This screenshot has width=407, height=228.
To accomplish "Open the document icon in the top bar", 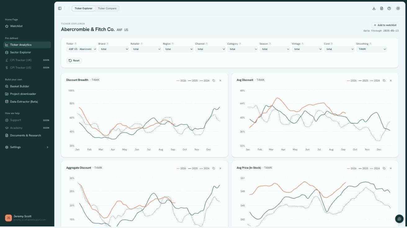I will tap(382, 8).
